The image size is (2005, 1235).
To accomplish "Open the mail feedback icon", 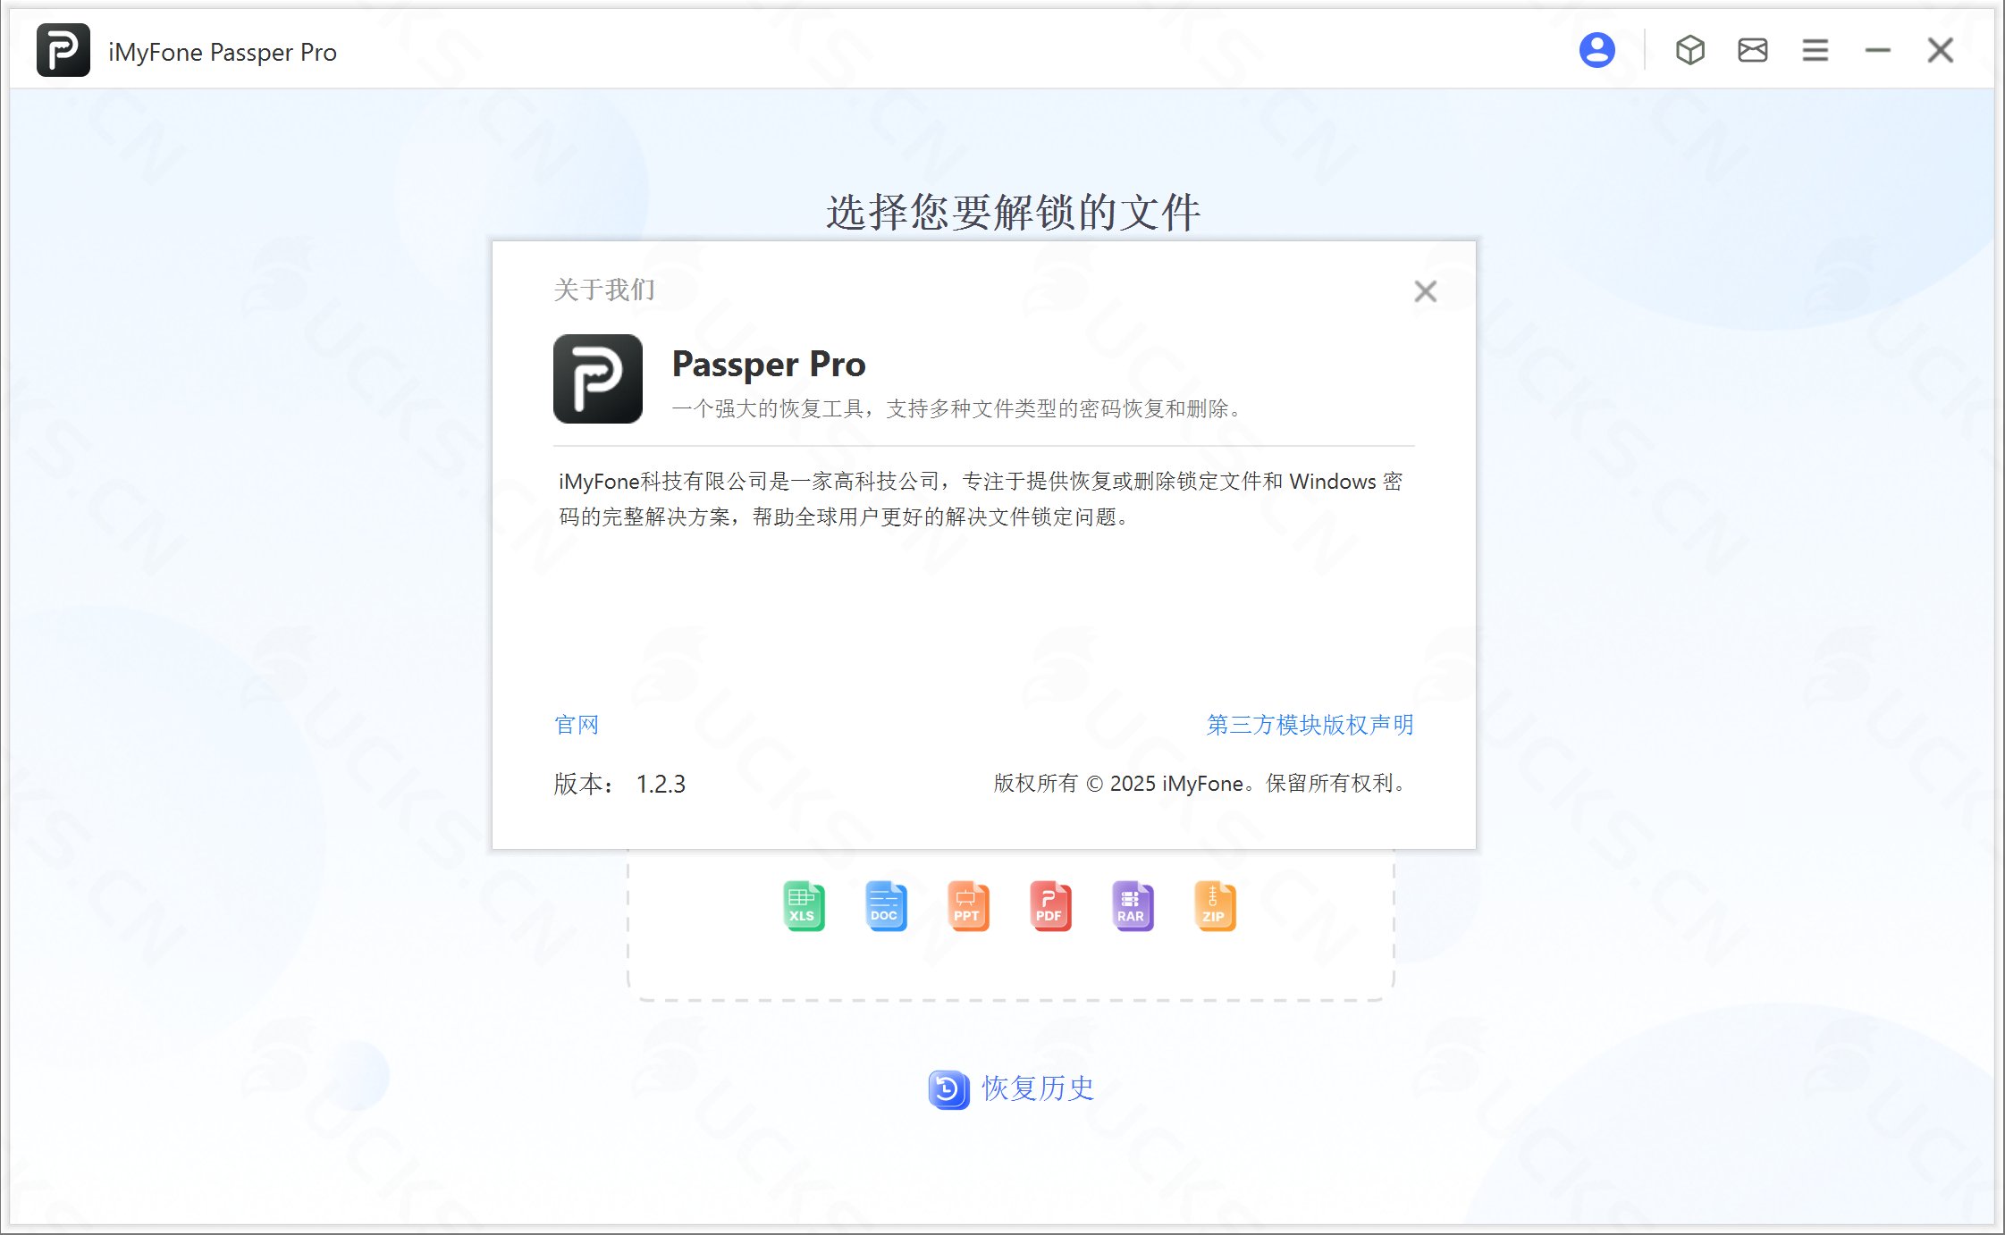I will [1752, 50].
